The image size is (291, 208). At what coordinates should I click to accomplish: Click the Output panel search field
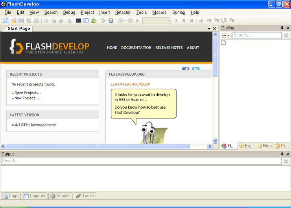click(141, 161)
